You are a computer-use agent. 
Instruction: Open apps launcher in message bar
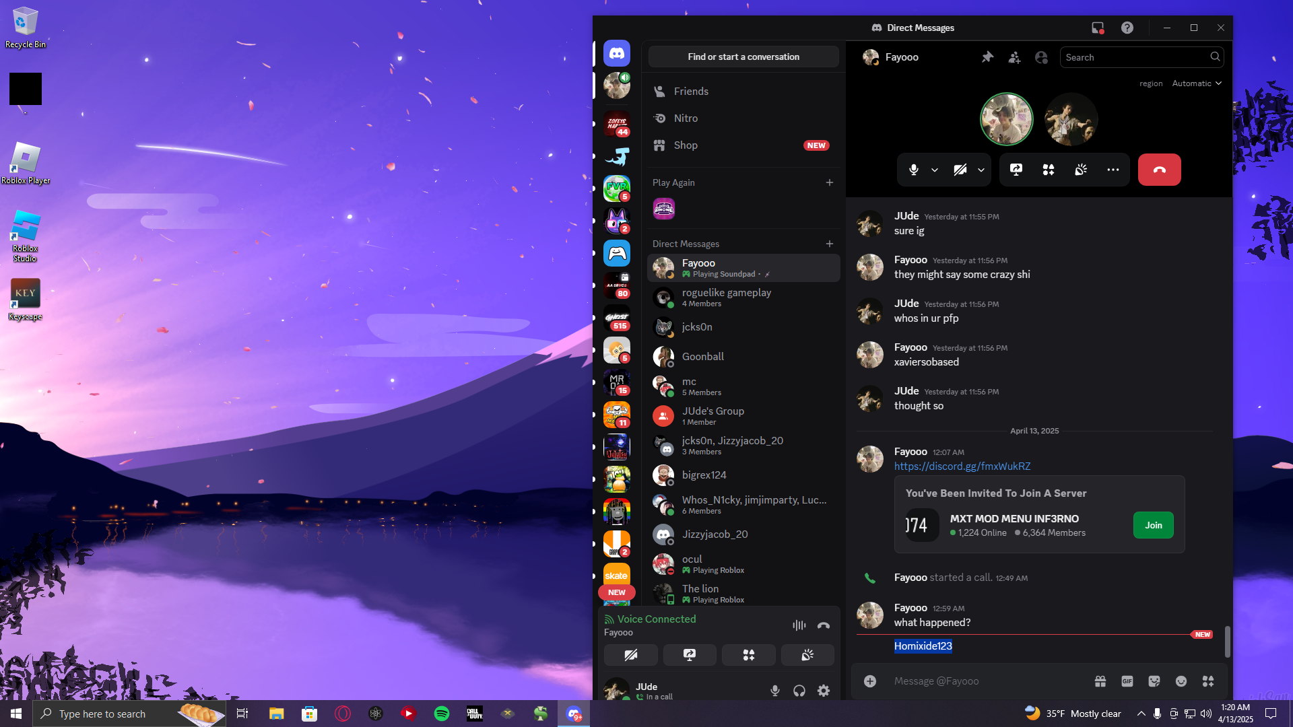(1208, 681)
